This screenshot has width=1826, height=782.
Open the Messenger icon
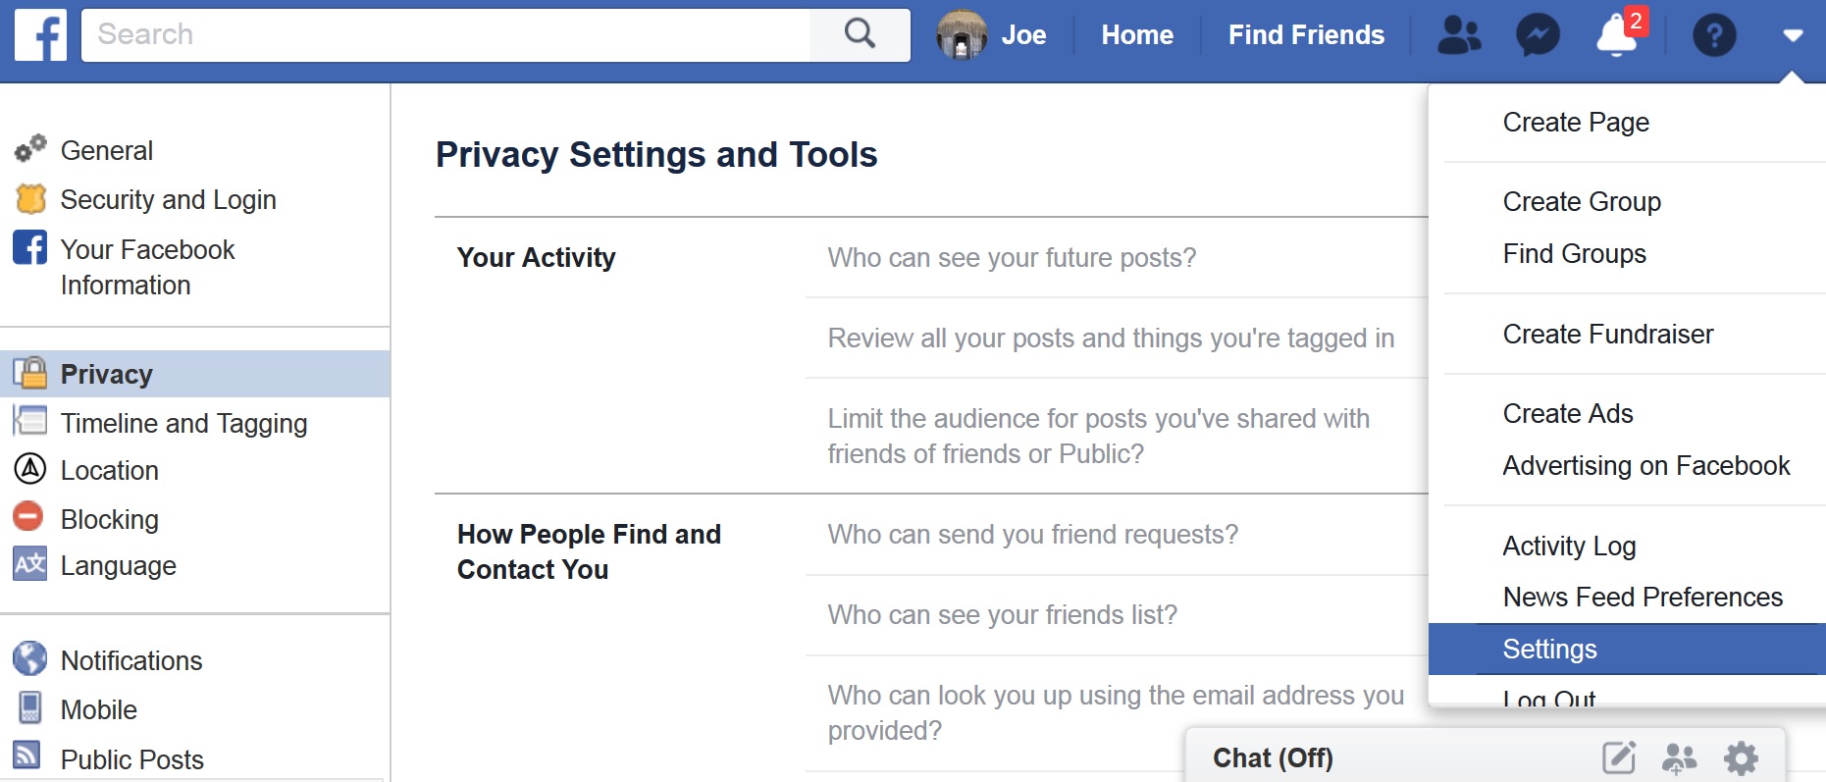point(1538,35)
